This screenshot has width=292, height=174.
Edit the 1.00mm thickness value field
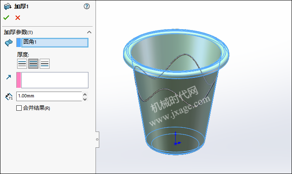click(x=49, y=96)
